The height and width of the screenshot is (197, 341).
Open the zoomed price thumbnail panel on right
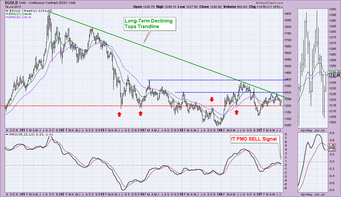[x=310, y=68]
